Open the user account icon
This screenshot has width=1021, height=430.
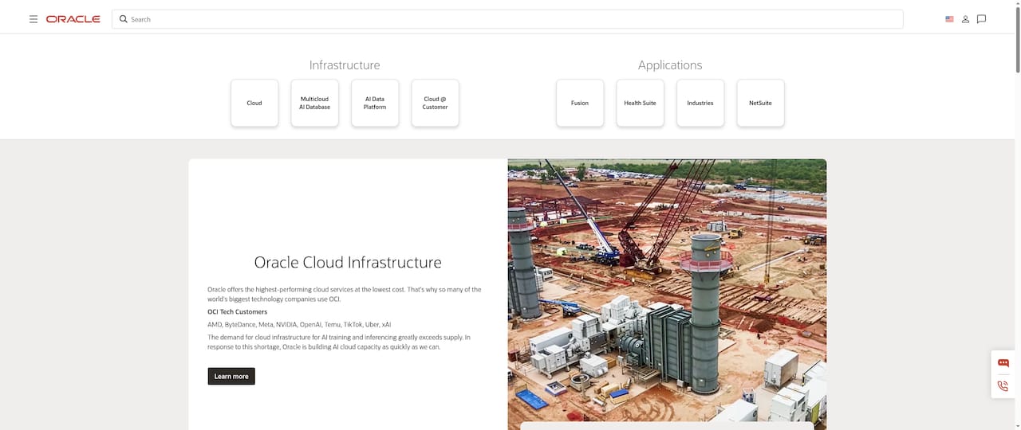tap(965, 19)
